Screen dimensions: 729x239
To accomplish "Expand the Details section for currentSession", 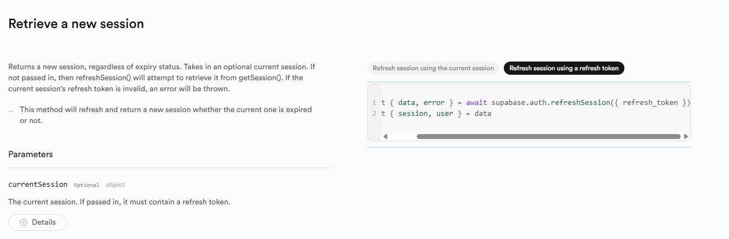I will pos(38,223).
